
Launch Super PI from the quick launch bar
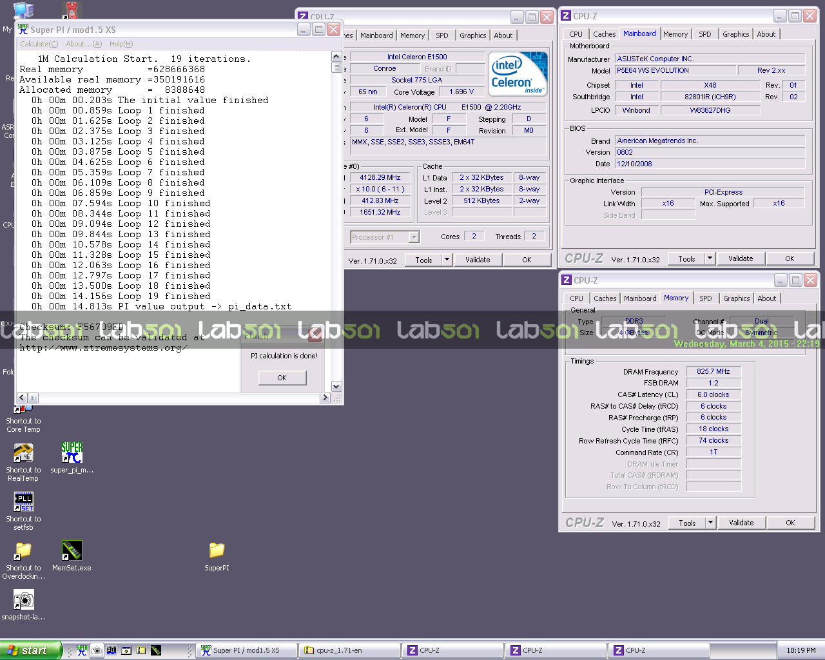pos(82,650)
